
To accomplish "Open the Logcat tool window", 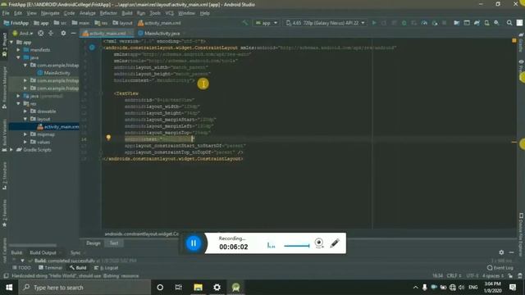I will pyautogui.click(x=106, y=268).
